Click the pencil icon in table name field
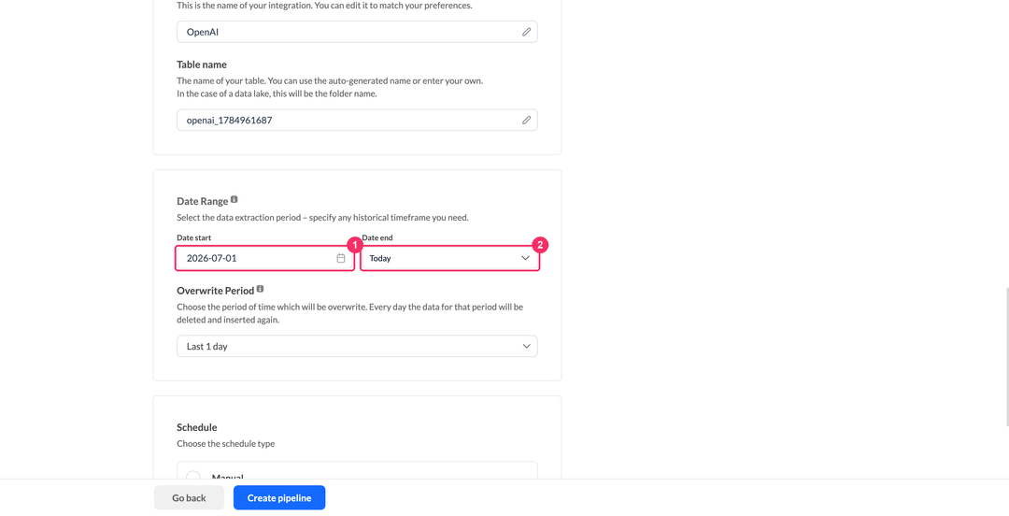The height and width of the screenshot is (516, 1009). click(x=526, y=120)
